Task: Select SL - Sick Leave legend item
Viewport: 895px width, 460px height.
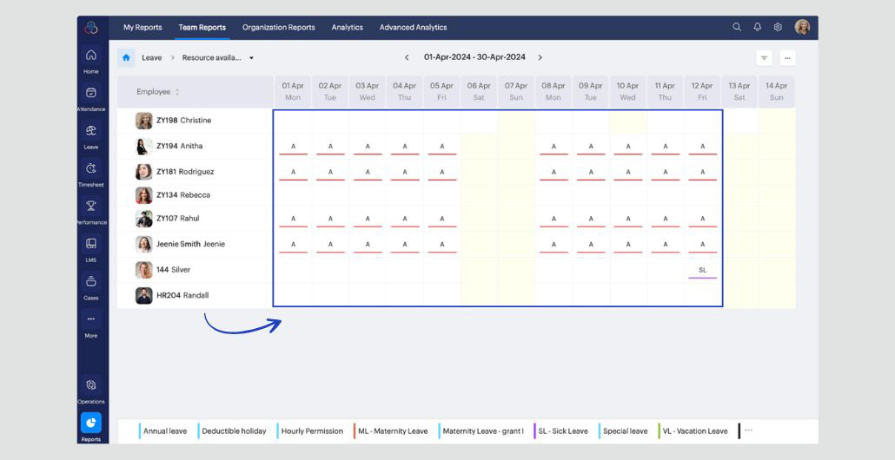Action: [563, 431]
